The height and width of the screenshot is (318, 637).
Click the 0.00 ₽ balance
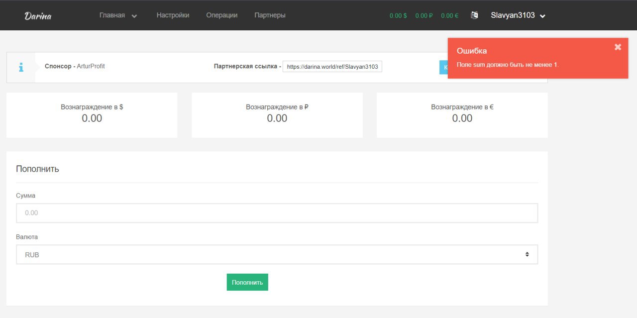click(x=424, y=16)
